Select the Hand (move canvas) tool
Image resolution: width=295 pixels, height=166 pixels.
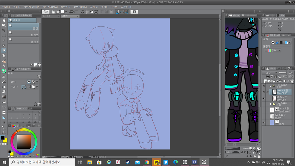(x=4, y=20)
